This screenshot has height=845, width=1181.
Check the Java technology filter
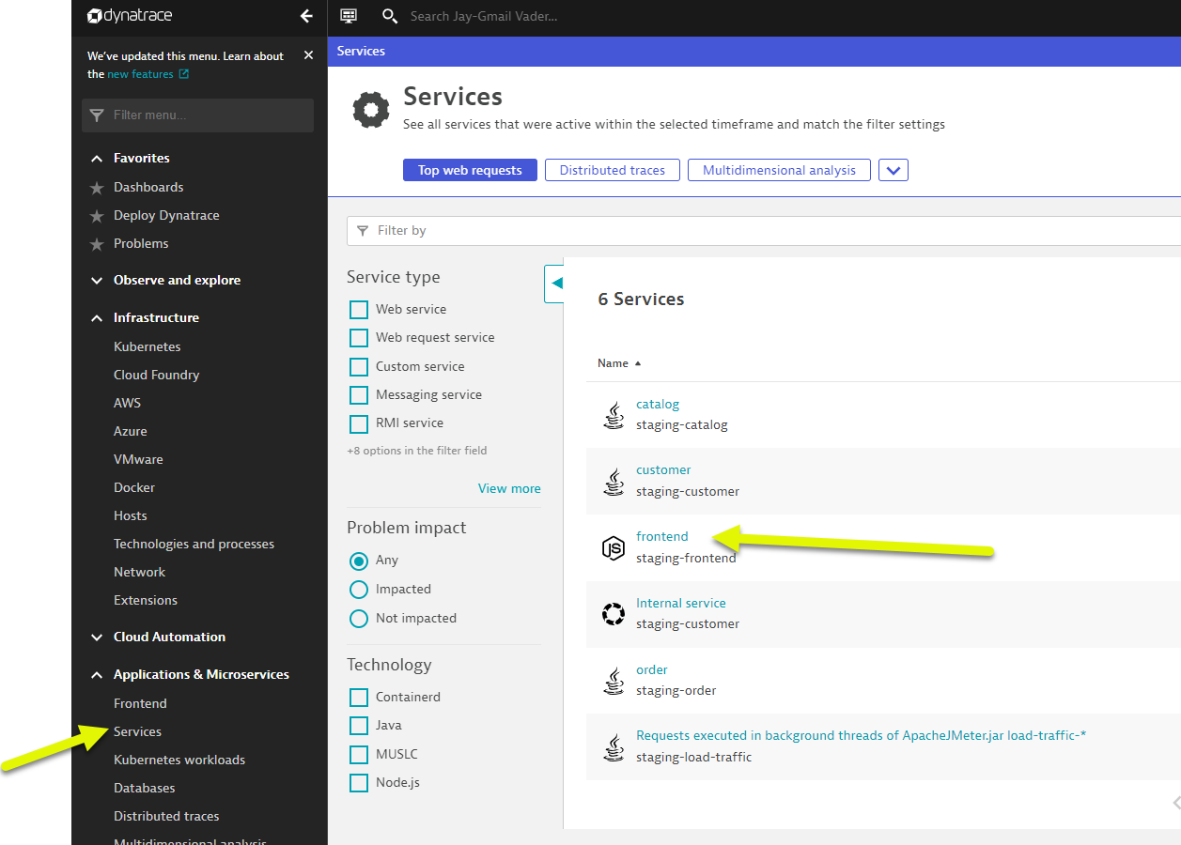(x=358, y=726)
